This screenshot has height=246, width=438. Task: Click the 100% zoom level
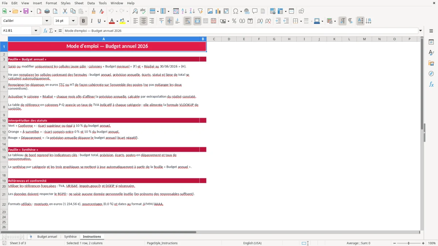[432, 243]
